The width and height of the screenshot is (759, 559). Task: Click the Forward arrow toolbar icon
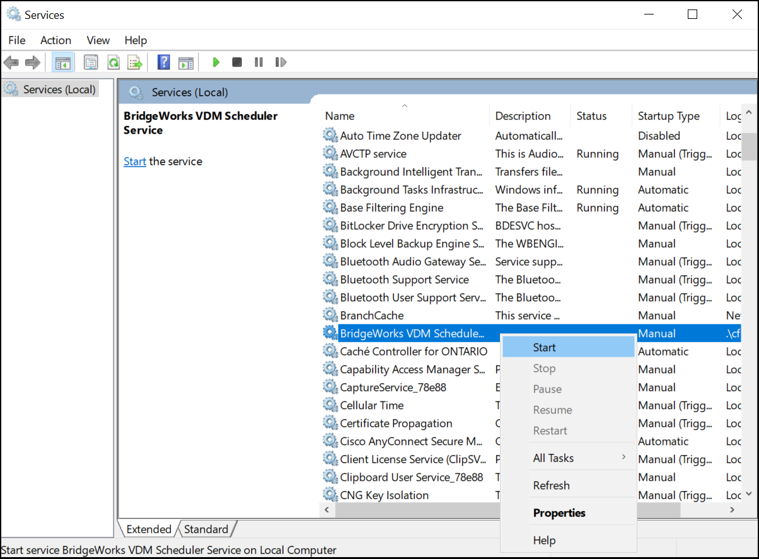[33, 62]
